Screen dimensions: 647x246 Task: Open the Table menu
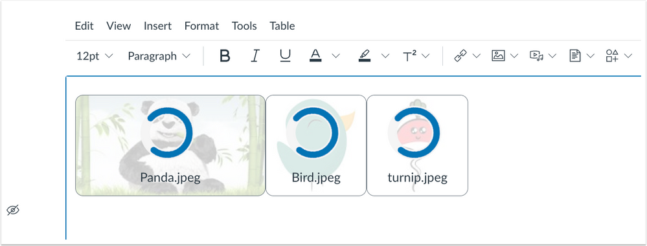pos(282,26)
